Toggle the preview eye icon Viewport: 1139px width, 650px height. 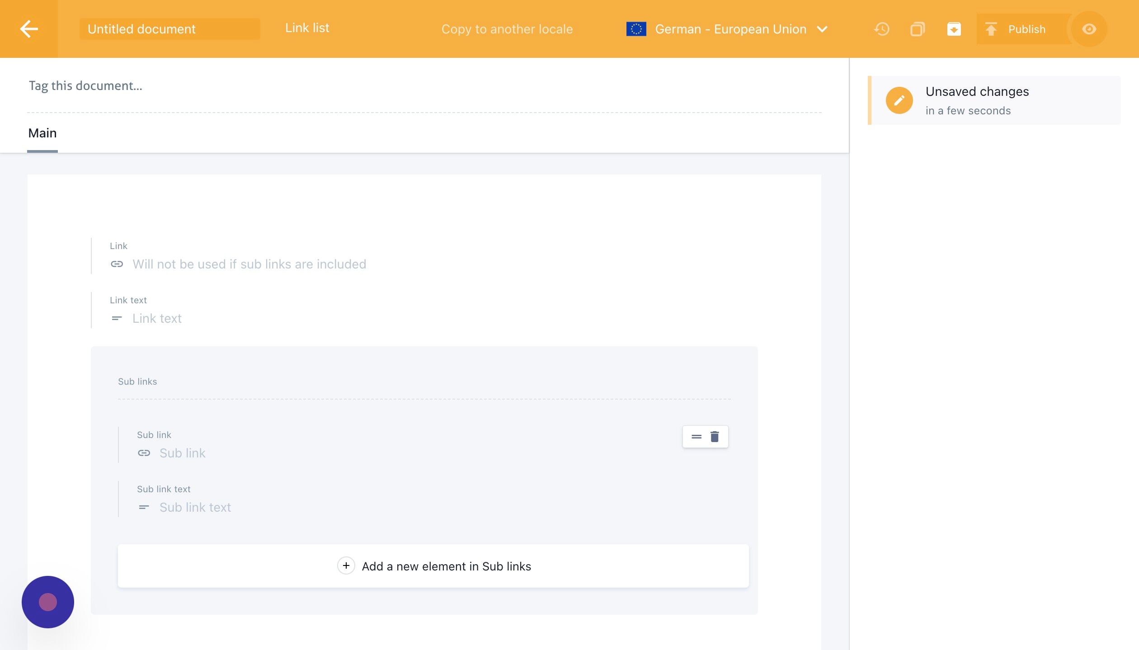(x=1089, y=29)
